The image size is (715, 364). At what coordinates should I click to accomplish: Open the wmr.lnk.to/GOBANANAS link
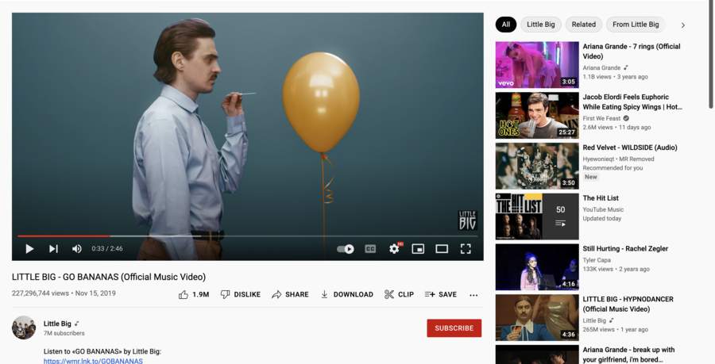pyautogui.click(x=93, y=361)
